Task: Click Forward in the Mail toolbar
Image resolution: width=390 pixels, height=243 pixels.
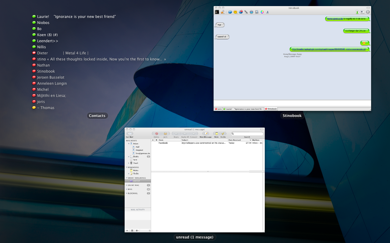Action: click(193, 133)
